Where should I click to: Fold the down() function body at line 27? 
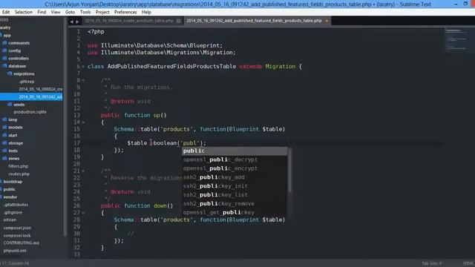83,213
